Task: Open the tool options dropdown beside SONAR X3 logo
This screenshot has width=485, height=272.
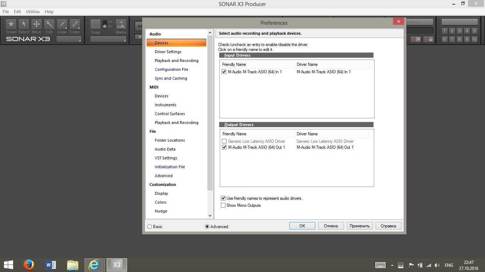Action: tap(69, 39)
